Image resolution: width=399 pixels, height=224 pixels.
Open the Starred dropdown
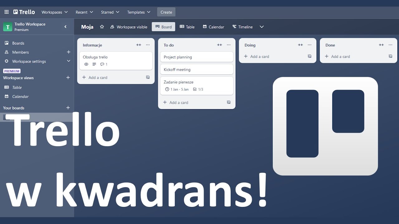point(110,12)
